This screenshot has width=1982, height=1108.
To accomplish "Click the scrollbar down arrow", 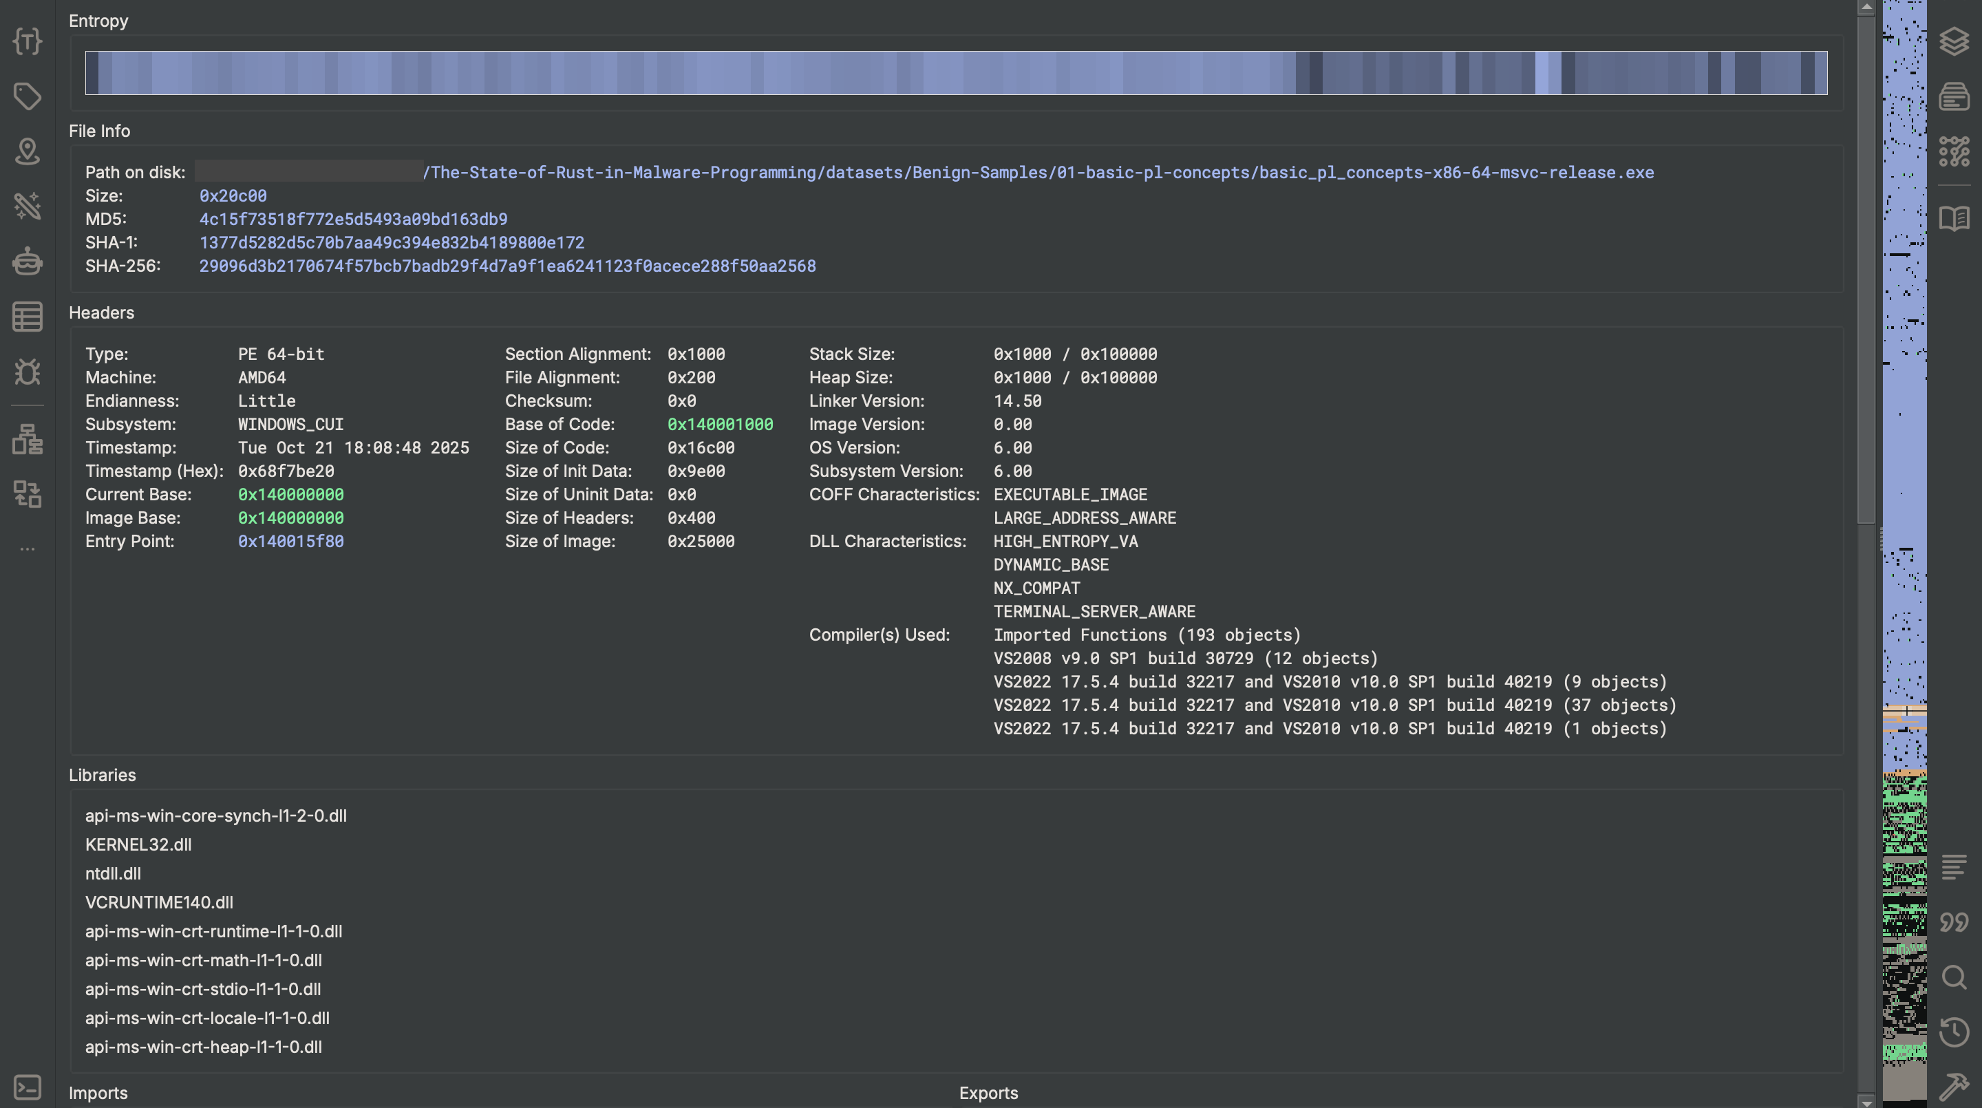I will 1866,1101.
